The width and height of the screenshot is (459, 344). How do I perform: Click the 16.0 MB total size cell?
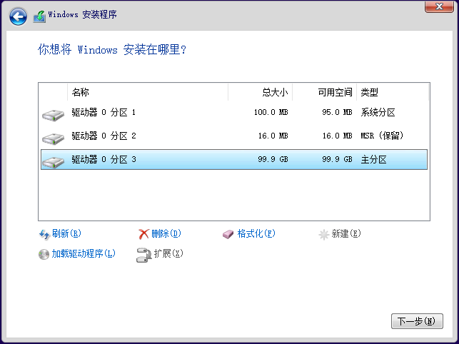273,136
